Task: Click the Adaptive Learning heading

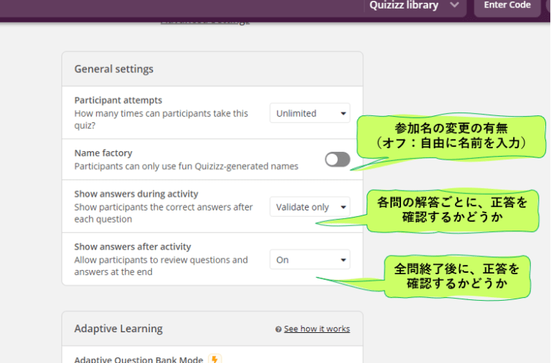Action: [118, 329]
